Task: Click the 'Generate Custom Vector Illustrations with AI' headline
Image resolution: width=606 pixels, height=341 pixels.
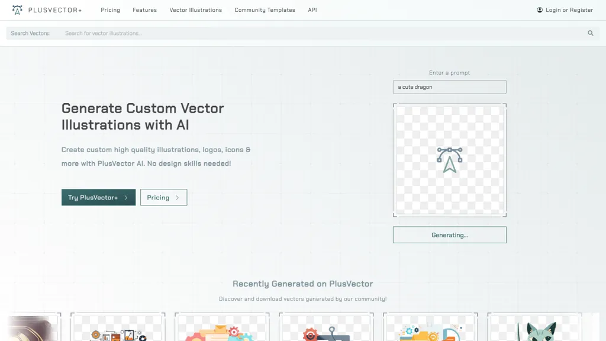Action: click(x=143, y=117)
